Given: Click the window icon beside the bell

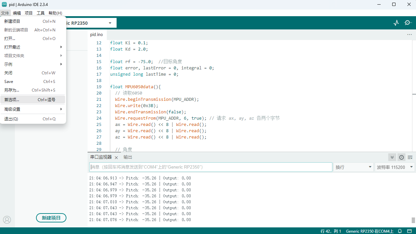Looking at the screenshot, I should 409,231.
